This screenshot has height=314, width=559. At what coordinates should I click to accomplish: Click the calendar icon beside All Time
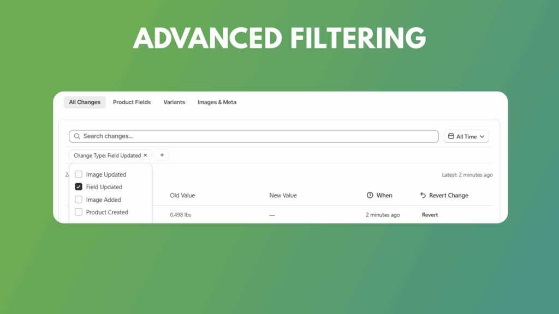coord(451,136)
